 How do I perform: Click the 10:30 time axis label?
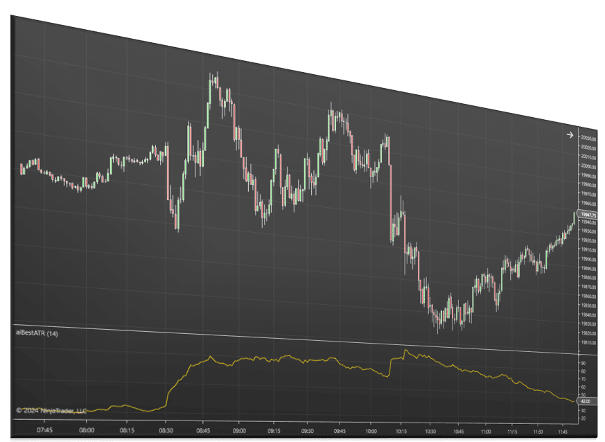point(430,432)
